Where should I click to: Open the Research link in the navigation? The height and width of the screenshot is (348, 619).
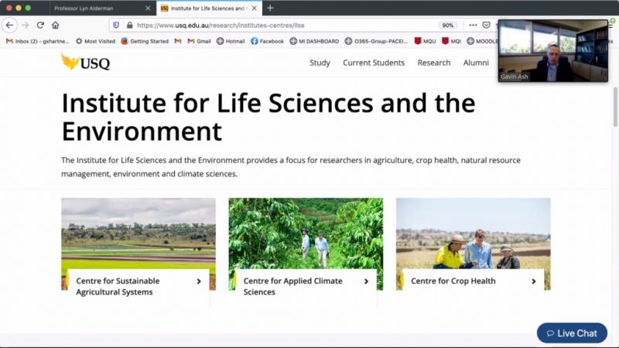pos(433,63)
